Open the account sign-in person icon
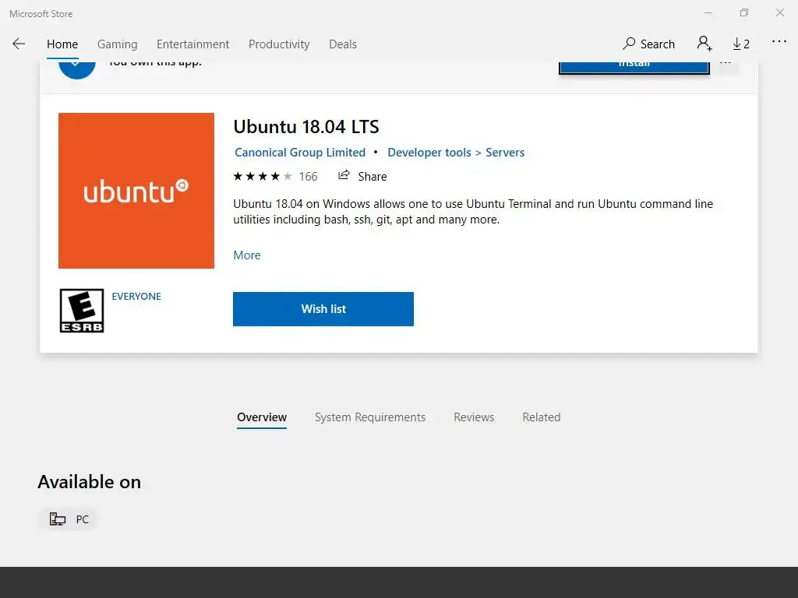 tap(704, 44)
